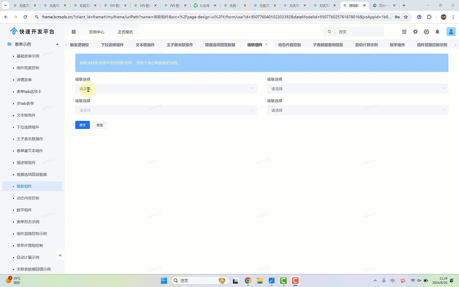Switch to the 数字组件 tab
Screen dimensions: 459x287
[x=397, y=45]
